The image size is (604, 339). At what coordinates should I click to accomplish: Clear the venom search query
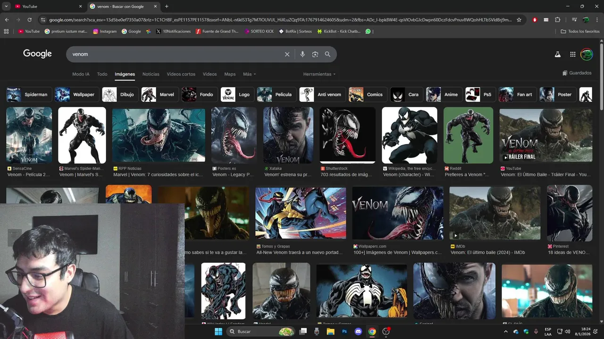coord(287,54)
